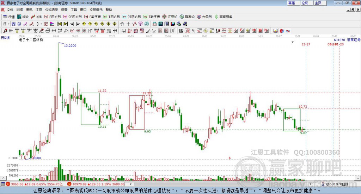Open the 9T四方形 tool
The height and width of the screenshot is (194, 361).
point(132,17)
